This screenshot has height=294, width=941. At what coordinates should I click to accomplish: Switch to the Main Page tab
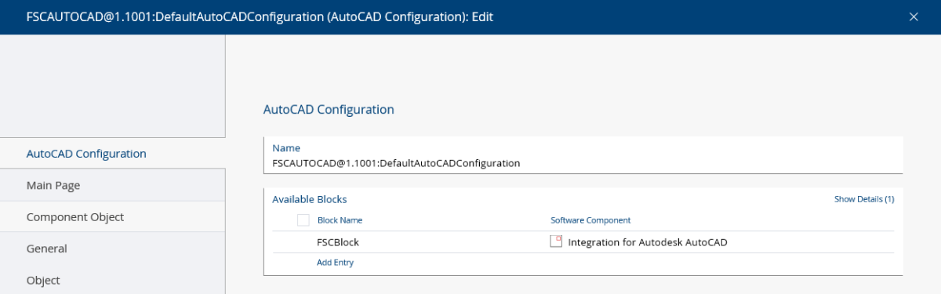112,185
